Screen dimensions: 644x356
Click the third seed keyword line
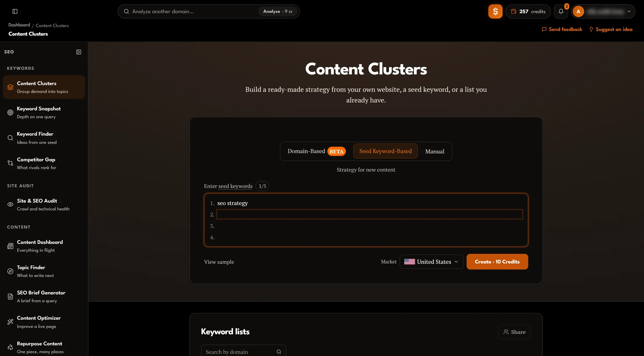[x=369, y=226]
